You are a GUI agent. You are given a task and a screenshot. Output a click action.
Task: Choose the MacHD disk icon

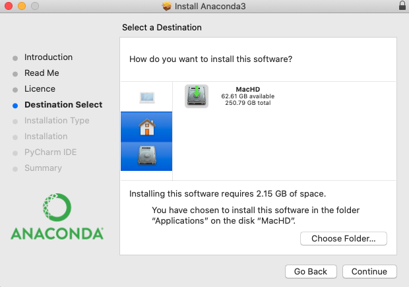click(x=197, y=96)
